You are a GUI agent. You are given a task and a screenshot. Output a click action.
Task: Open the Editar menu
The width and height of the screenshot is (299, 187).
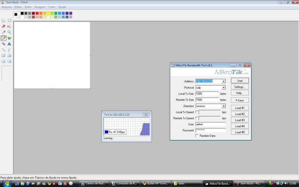point(18,7)
